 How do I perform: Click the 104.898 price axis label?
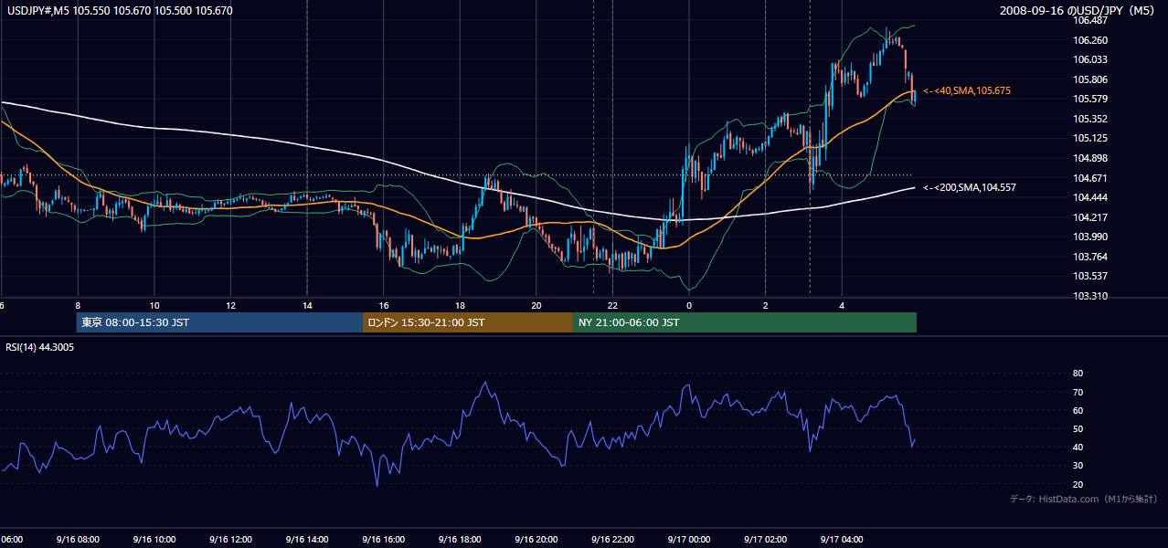1090,158
